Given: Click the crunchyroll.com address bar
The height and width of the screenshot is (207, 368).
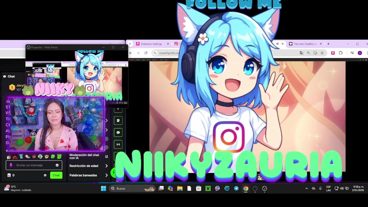Looking at the screenshot, I should point(169,53).
